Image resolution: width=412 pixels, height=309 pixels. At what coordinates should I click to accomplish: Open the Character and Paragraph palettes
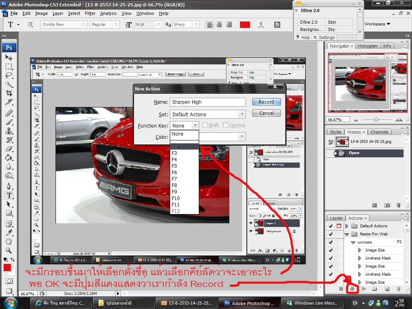[277, 25]
